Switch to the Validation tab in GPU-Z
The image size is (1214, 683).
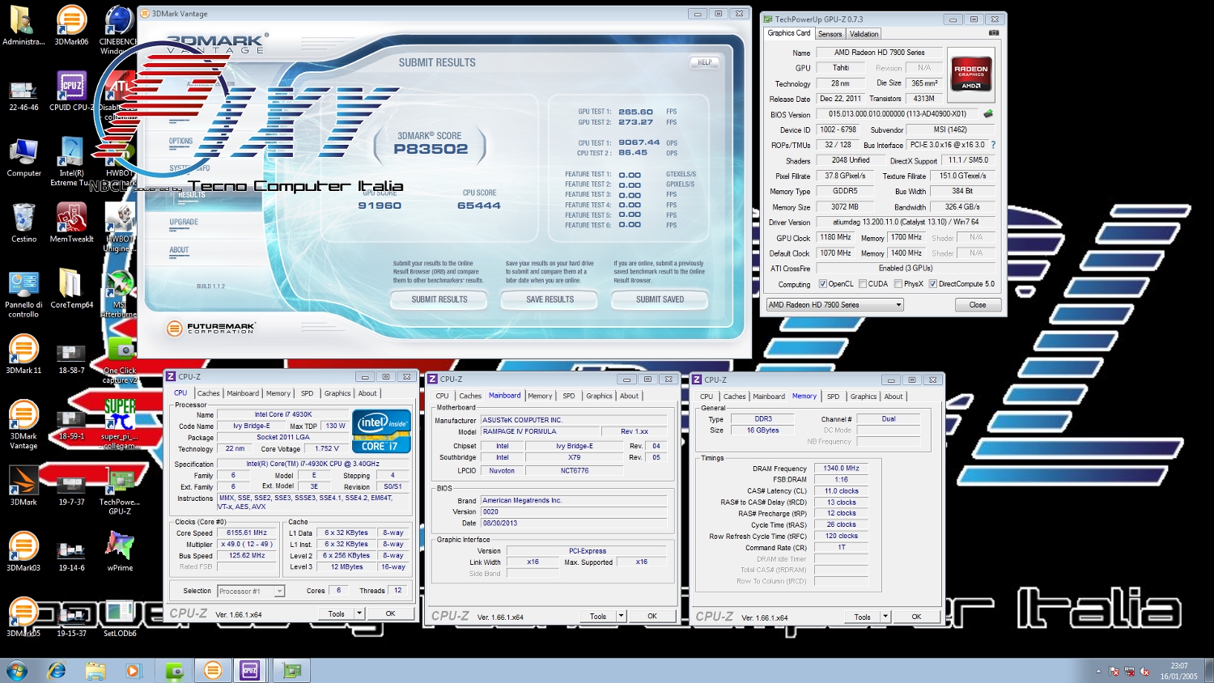[x=864, y=34]
